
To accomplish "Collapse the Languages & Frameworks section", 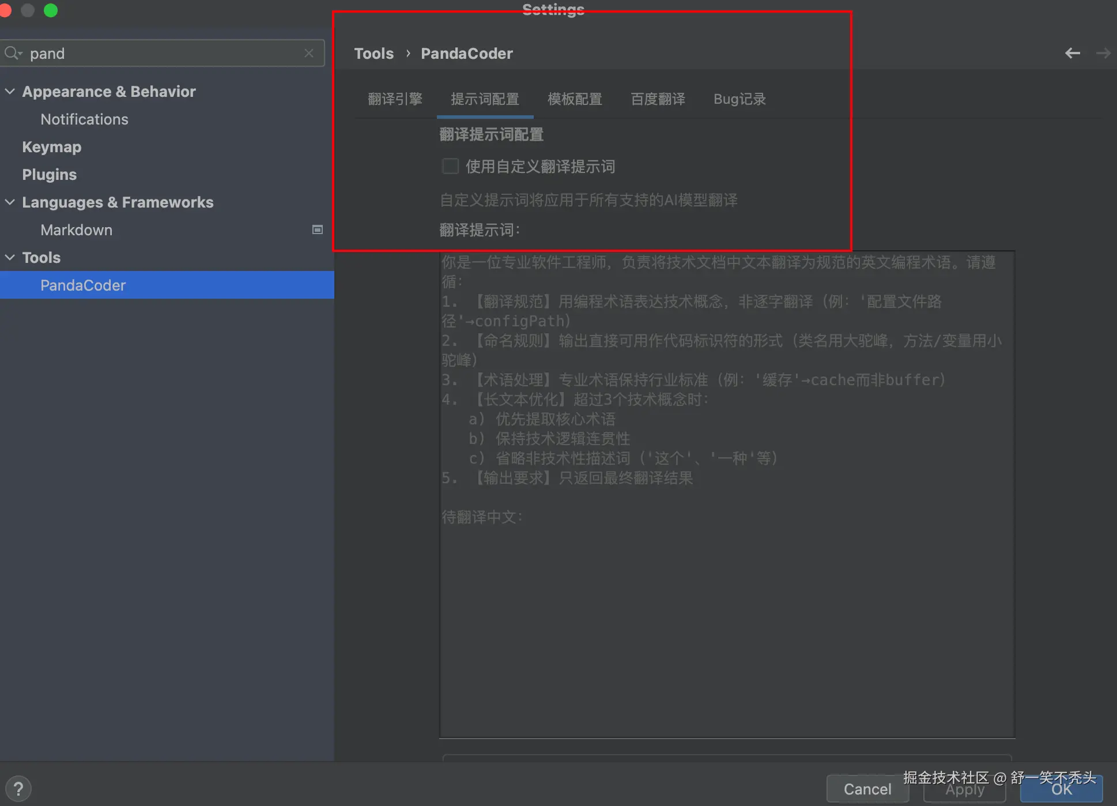I will pyautogui.click(x=10, y=202).
